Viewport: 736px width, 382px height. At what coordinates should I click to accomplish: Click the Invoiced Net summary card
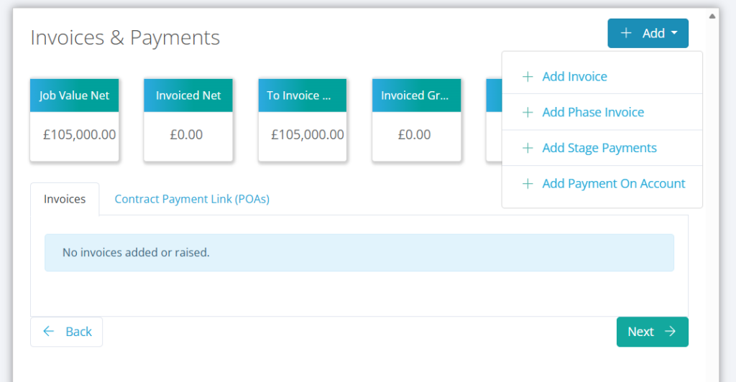pyautogui.click(x=188, y=120)
